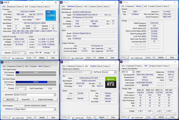The image size is (179, 120).
Task: Switch to About tab in the Bench window
Action: (47, 66)
